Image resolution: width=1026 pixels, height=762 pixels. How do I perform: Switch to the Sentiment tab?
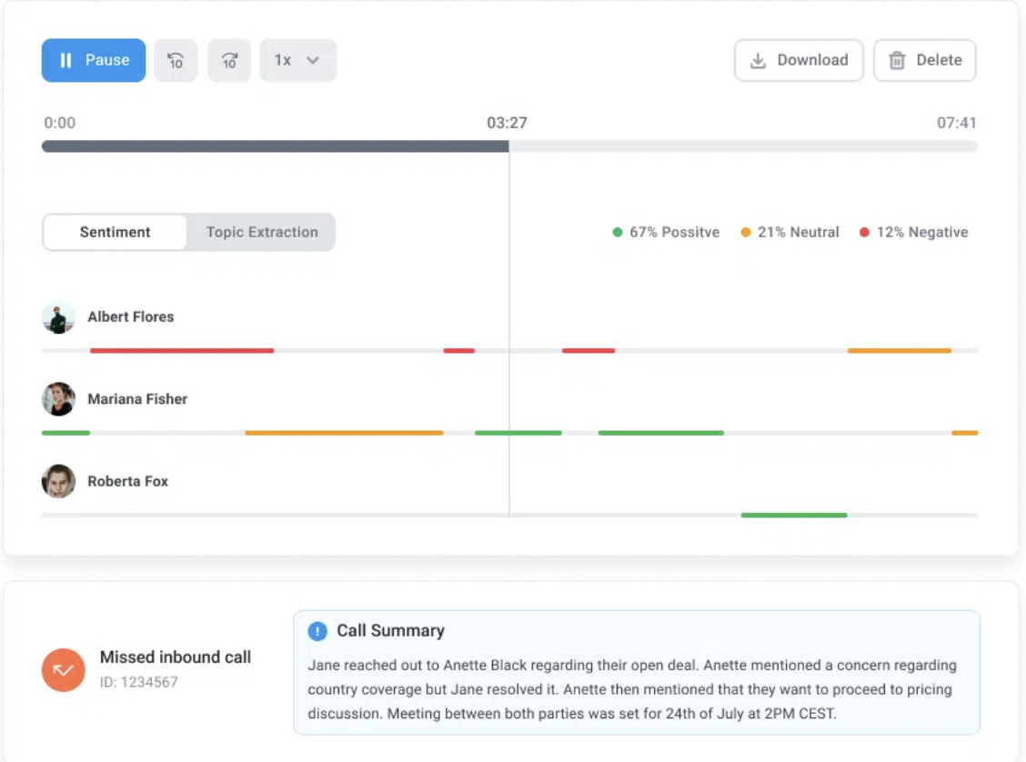[x=116, y=232]
